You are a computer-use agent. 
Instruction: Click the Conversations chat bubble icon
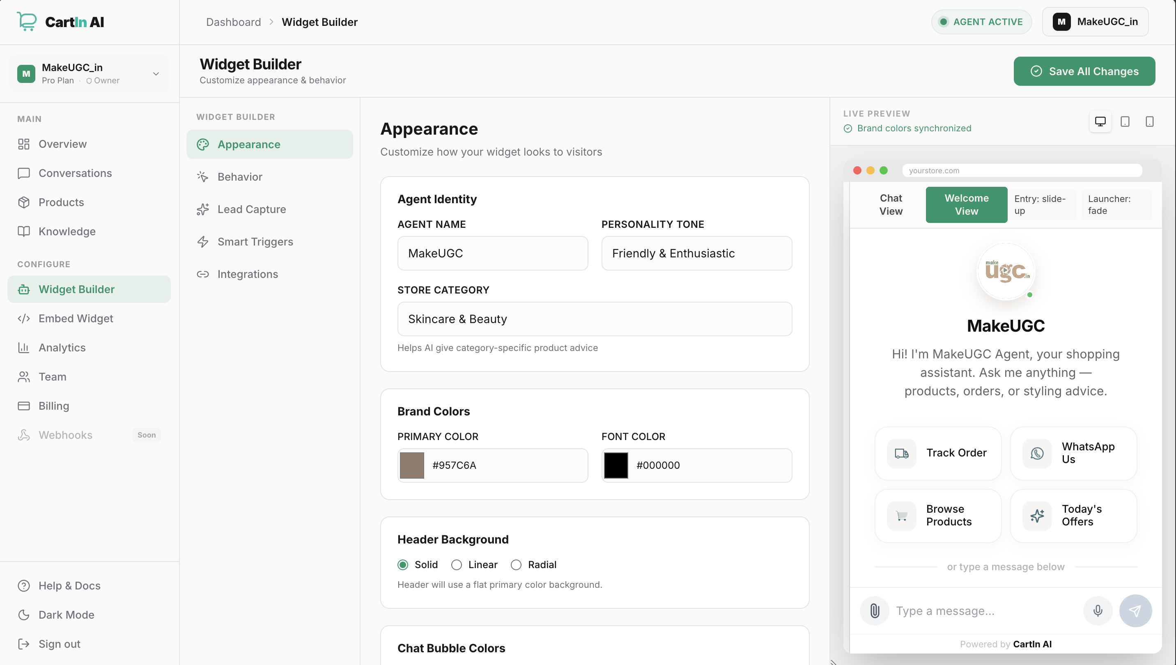pos(24,173)
